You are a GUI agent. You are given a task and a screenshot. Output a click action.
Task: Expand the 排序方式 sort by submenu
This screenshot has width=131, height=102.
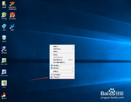62,49
